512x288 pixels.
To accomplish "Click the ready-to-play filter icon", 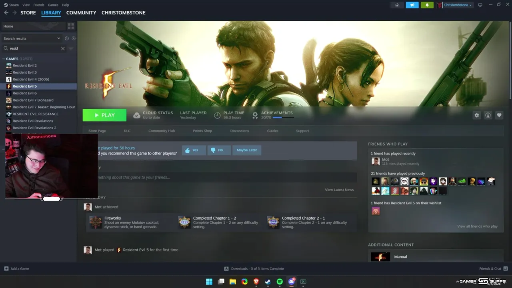I will coord(73,38).
